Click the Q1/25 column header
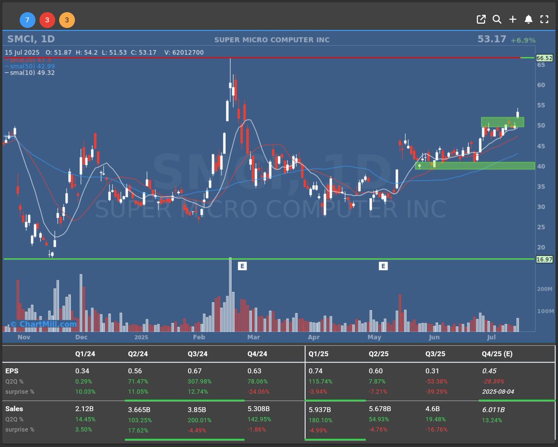Viewport: 558px width, 447px height. pyautogui.click(x=318, y=354)
